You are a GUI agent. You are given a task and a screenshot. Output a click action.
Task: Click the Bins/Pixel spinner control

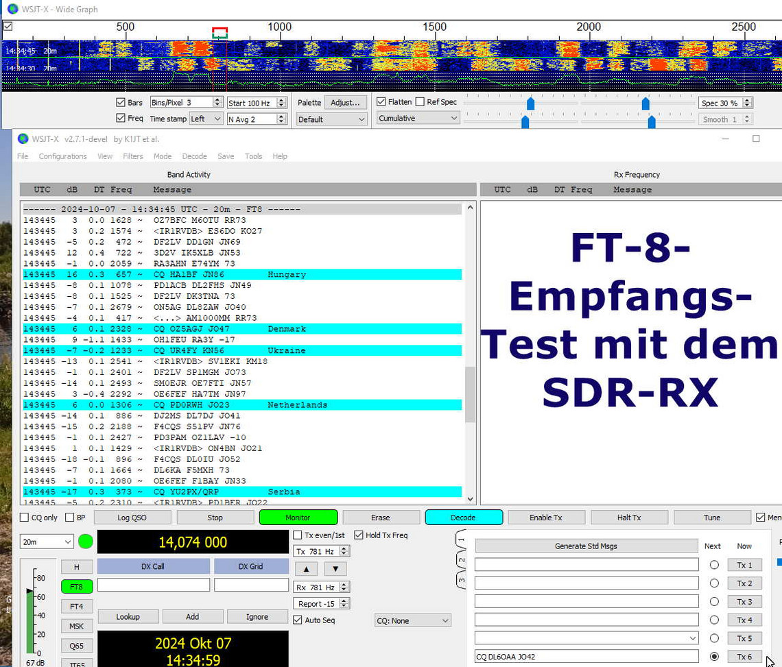pos(186,102)
